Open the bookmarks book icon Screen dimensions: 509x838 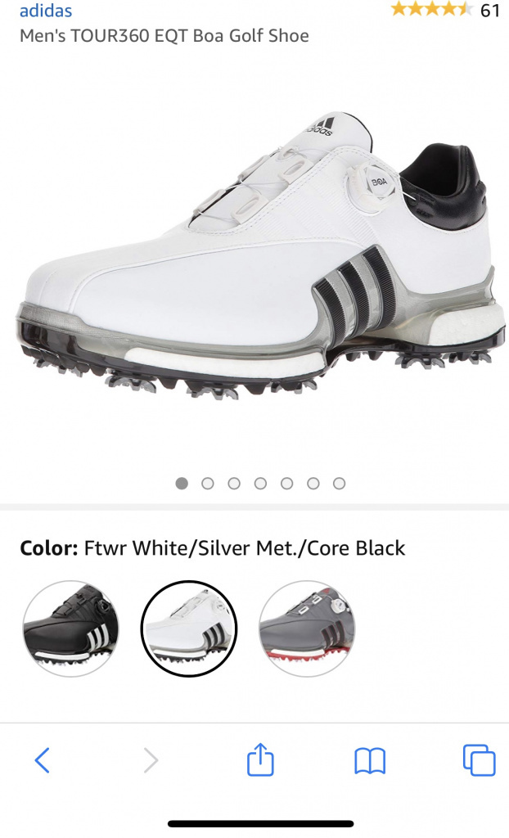tap(369, 760)
